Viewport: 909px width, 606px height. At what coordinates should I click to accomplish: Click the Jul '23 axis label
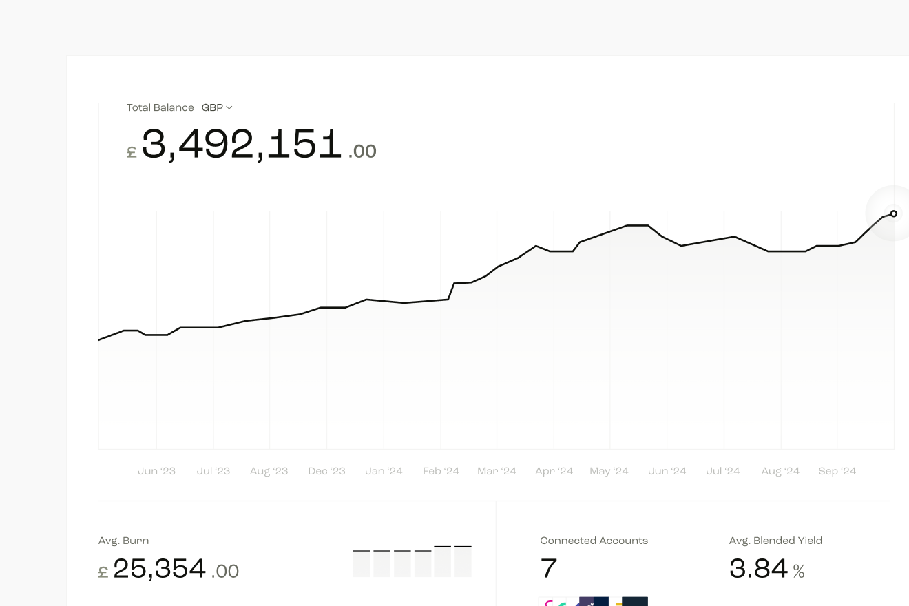(213, 471)
